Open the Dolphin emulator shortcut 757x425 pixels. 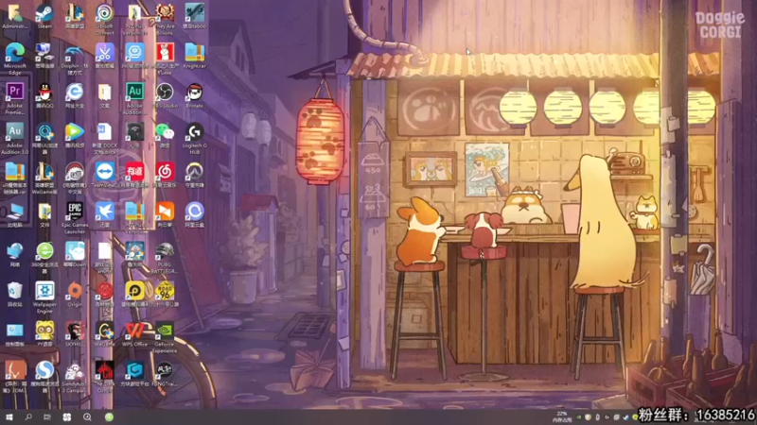(x=75, y=59)
